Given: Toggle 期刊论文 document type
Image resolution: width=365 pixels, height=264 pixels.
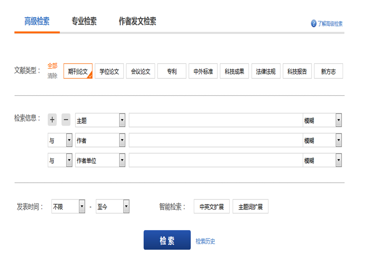Looking at the screenshot, I should [x=78, y=71].
